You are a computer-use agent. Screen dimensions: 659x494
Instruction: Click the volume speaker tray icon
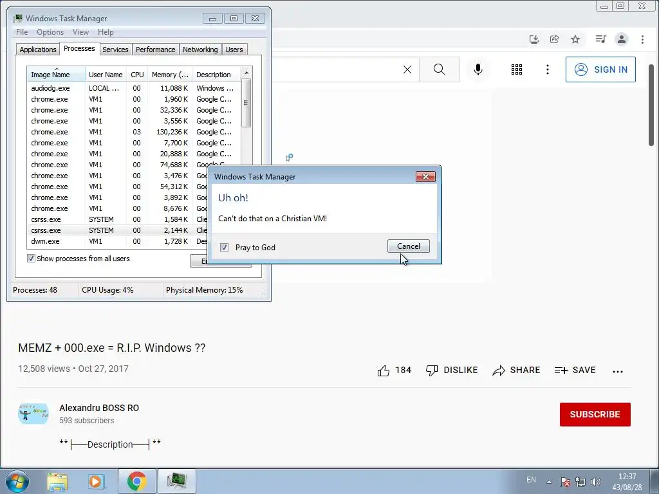[x=595, y=481]
